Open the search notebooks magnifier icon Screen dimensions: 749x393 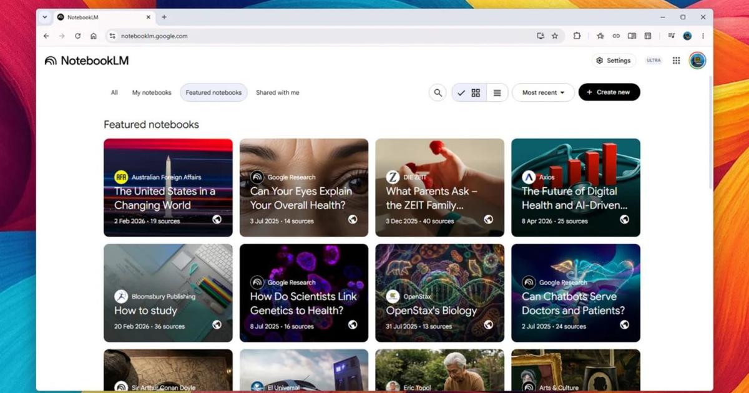click(438, 92)
